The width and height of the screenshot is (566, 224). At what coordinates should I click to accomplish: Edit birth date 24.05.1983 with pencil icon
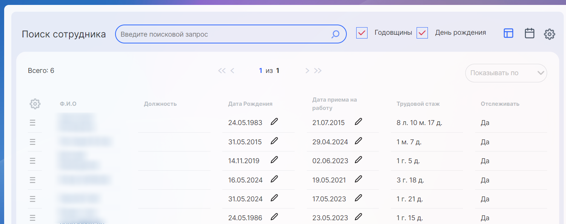point(274,122)
